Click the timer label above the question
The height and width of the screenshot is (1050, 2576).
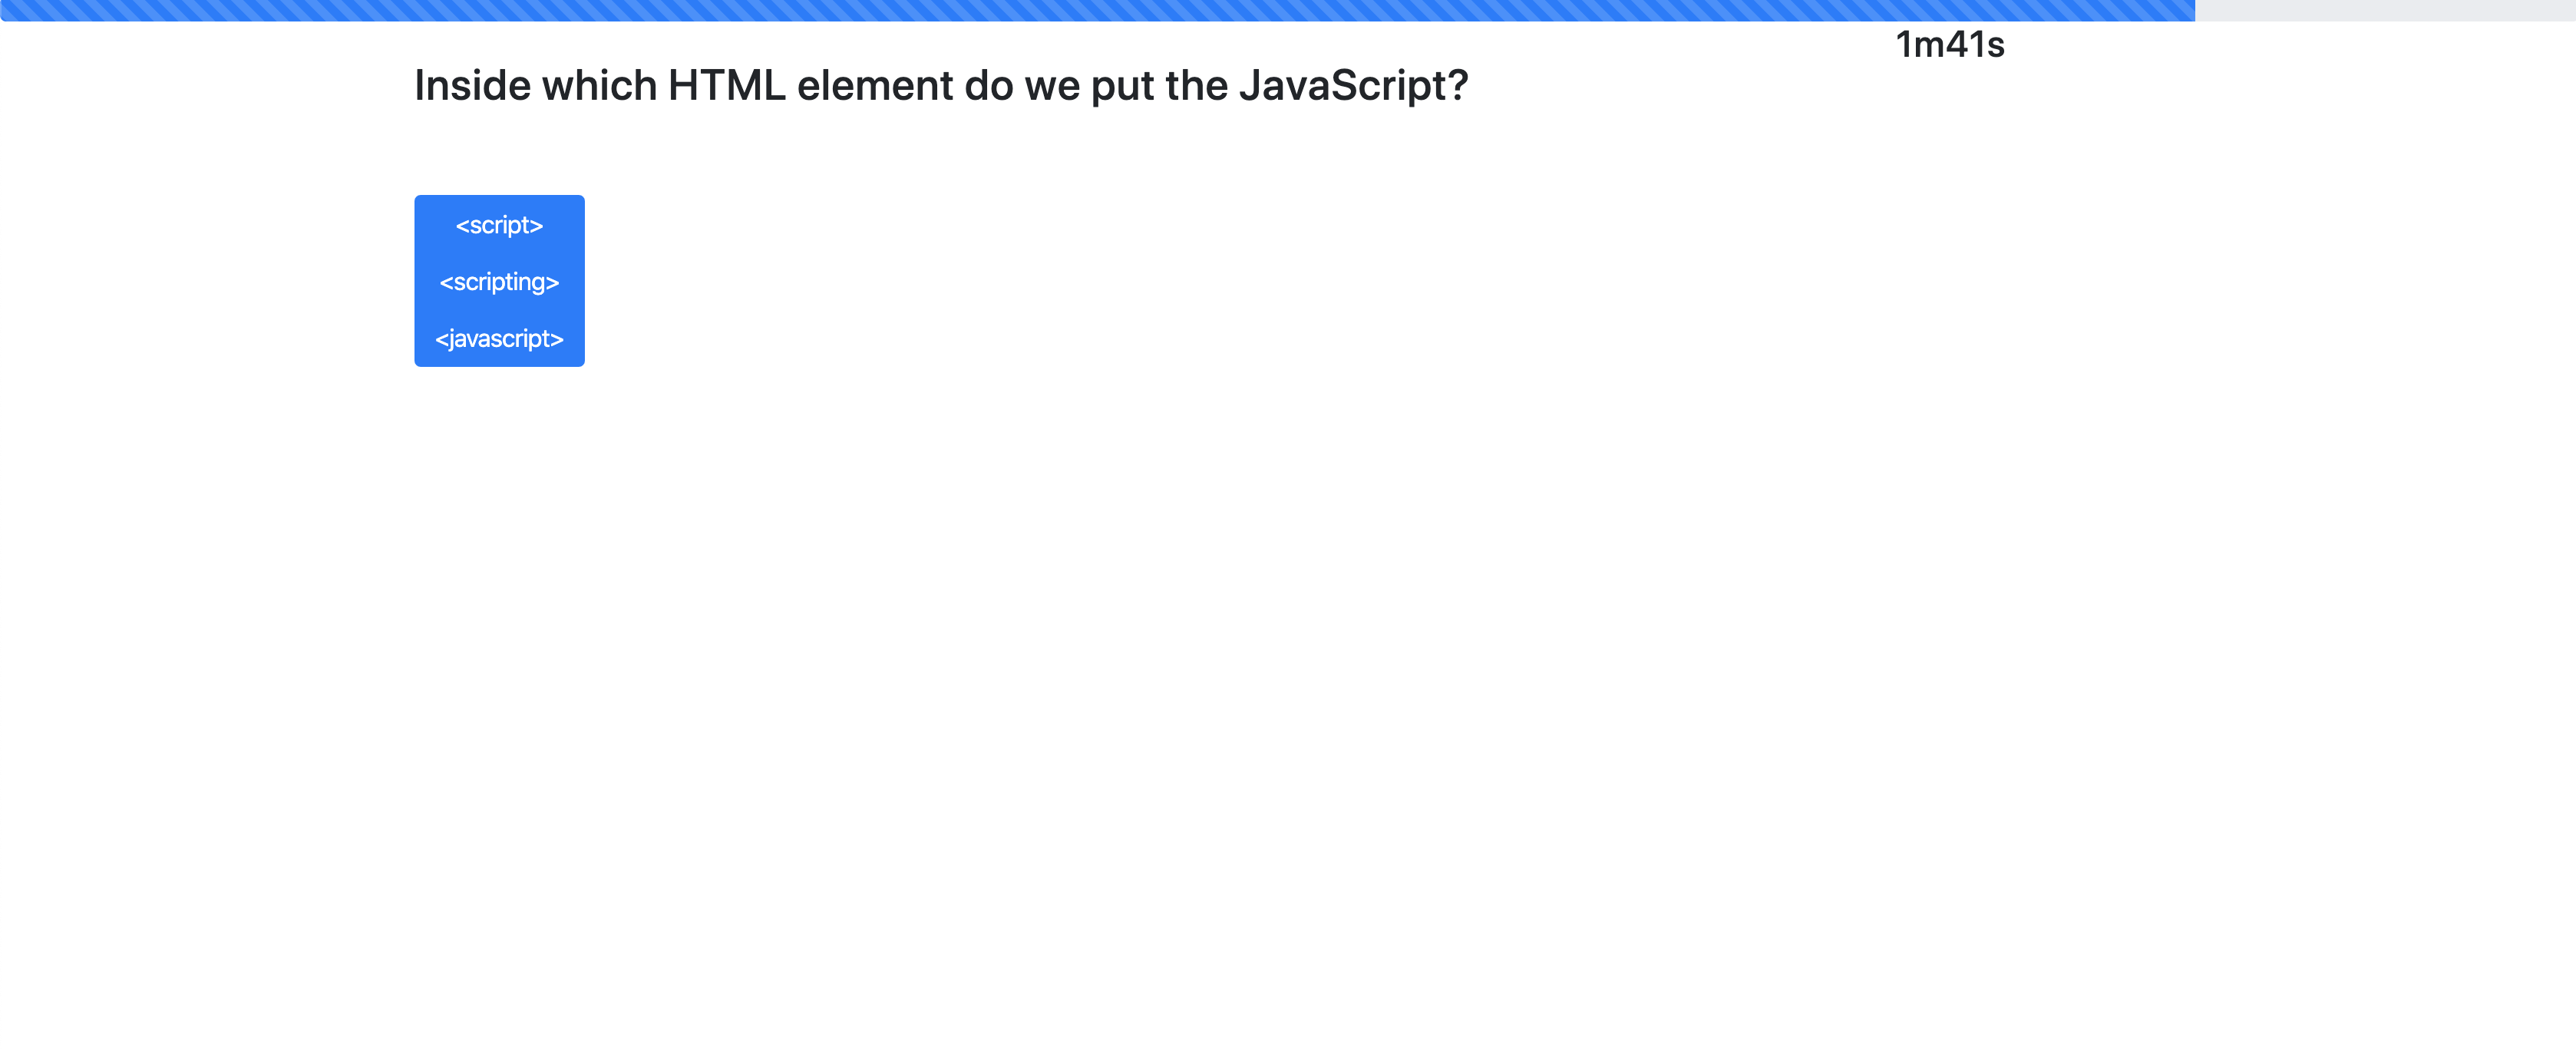1949,44
